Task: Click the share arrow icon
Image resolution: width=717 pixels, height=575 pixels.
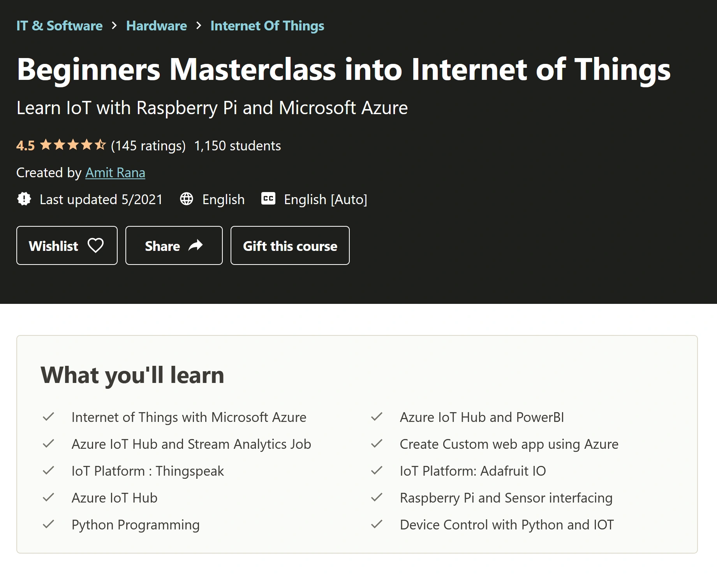Action: (x=196, y=245)
